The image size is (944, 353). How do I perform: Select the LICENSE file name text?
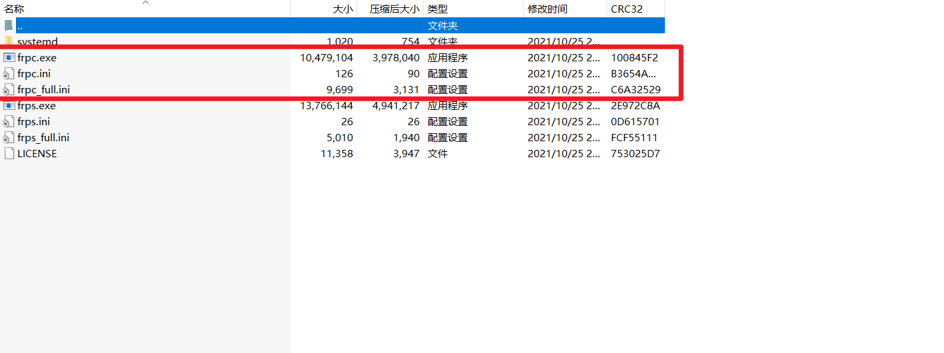[x=37, y=154]
